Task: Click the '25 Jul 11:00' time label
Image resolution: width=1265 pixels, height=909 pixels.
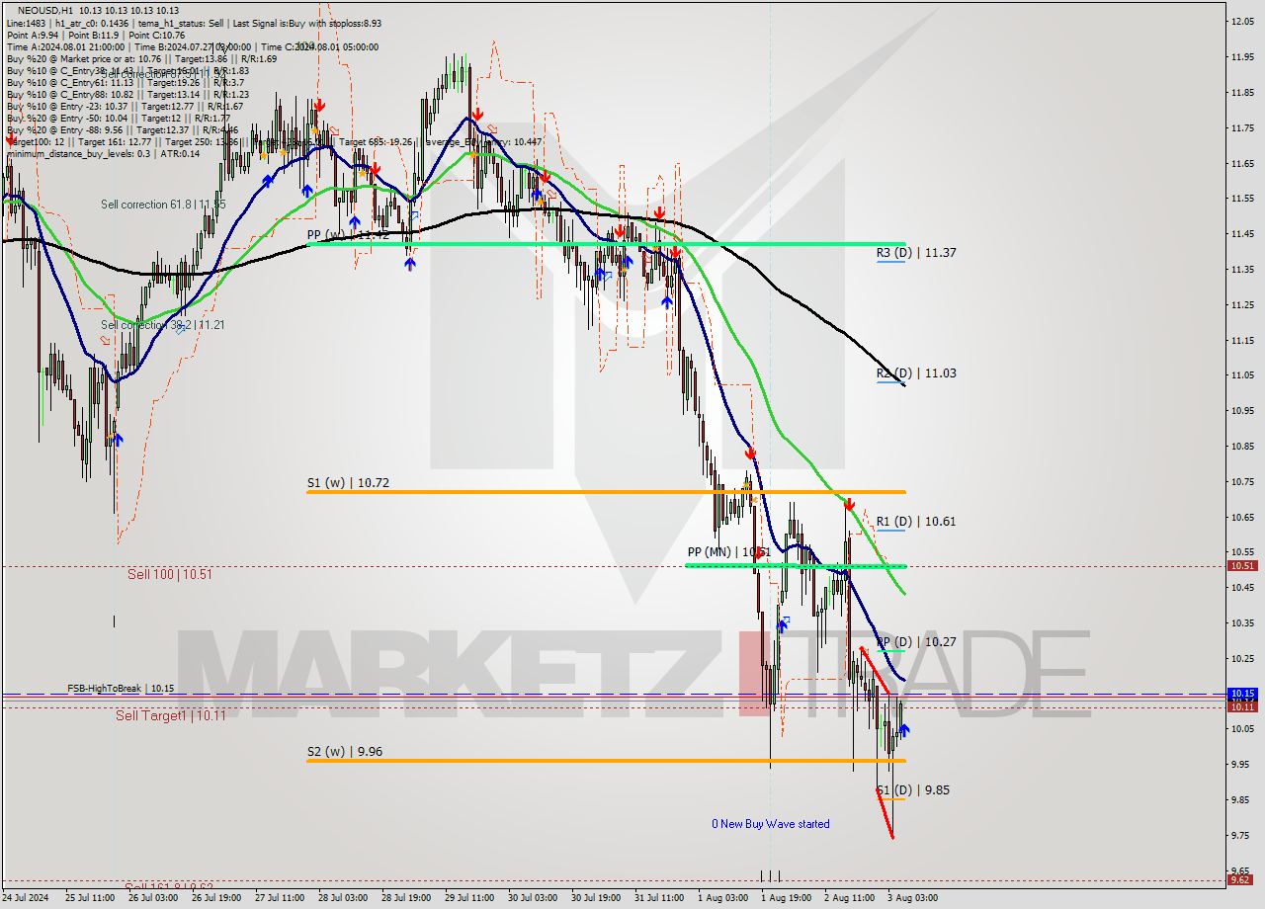Action: (x=89, y=898)
